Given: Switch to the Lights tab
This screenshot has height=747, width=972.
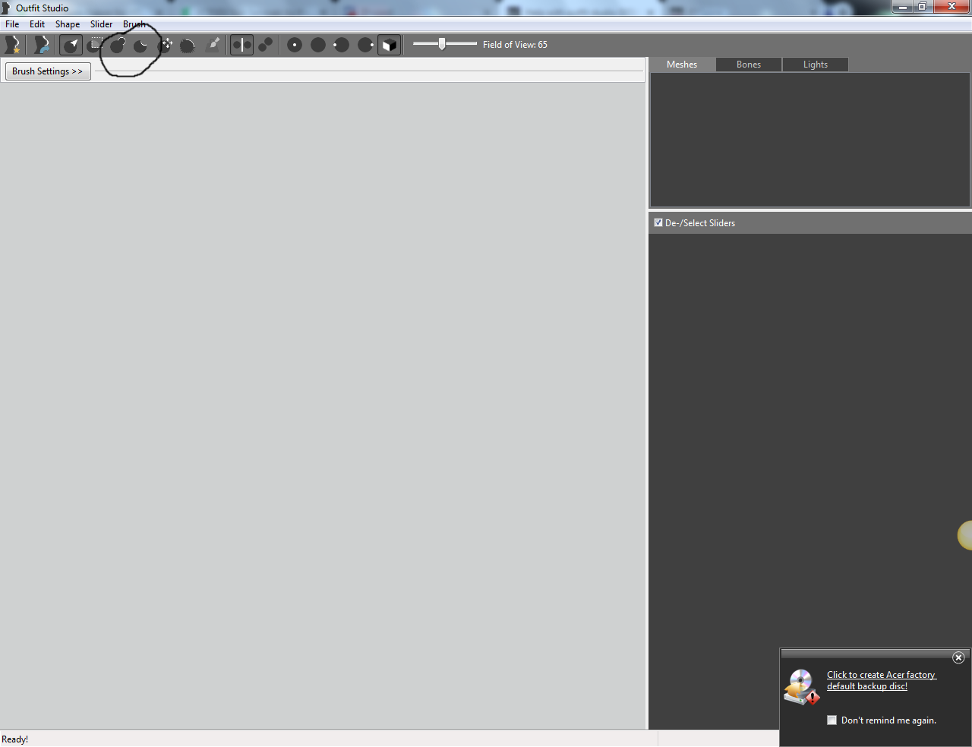Looking at the screenshot, I should 816,65.
